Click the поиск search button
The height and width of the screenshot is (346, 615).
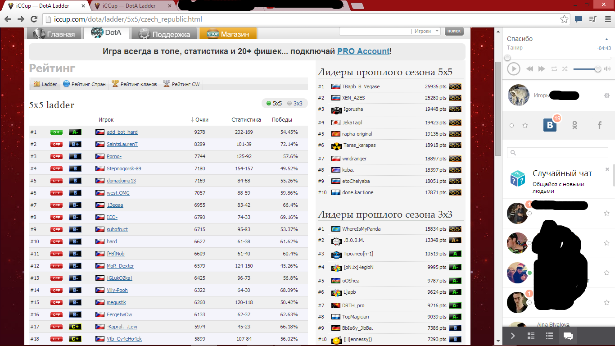(454, 31)
